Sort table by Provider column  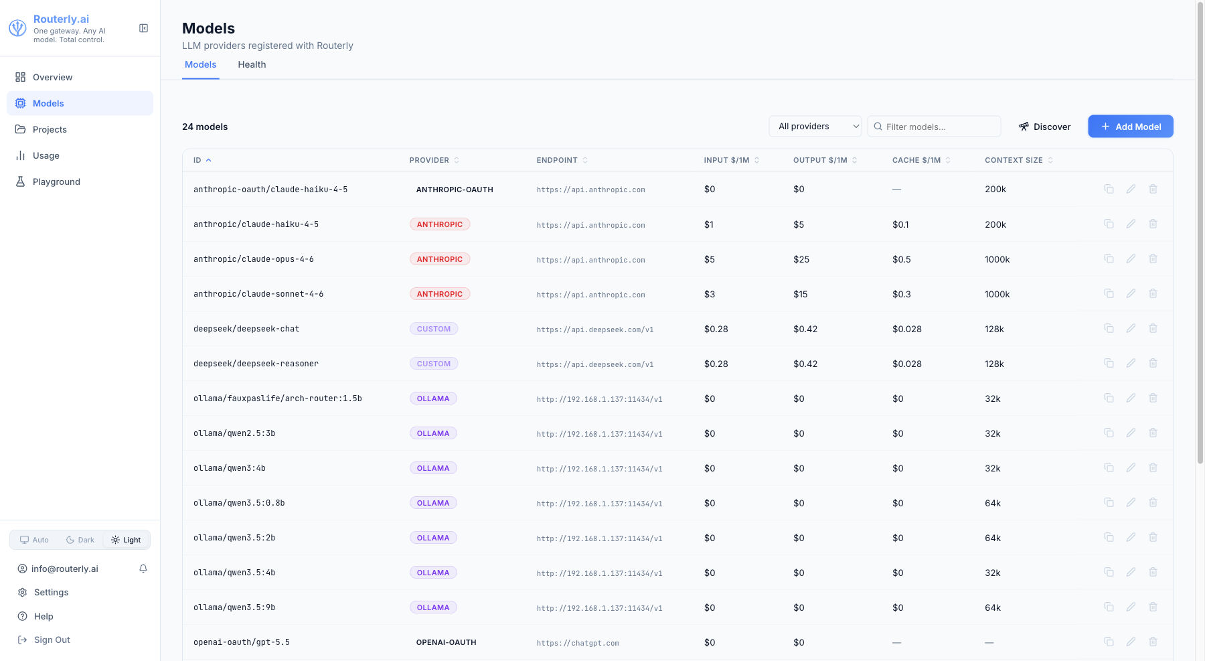coord(434,160)
